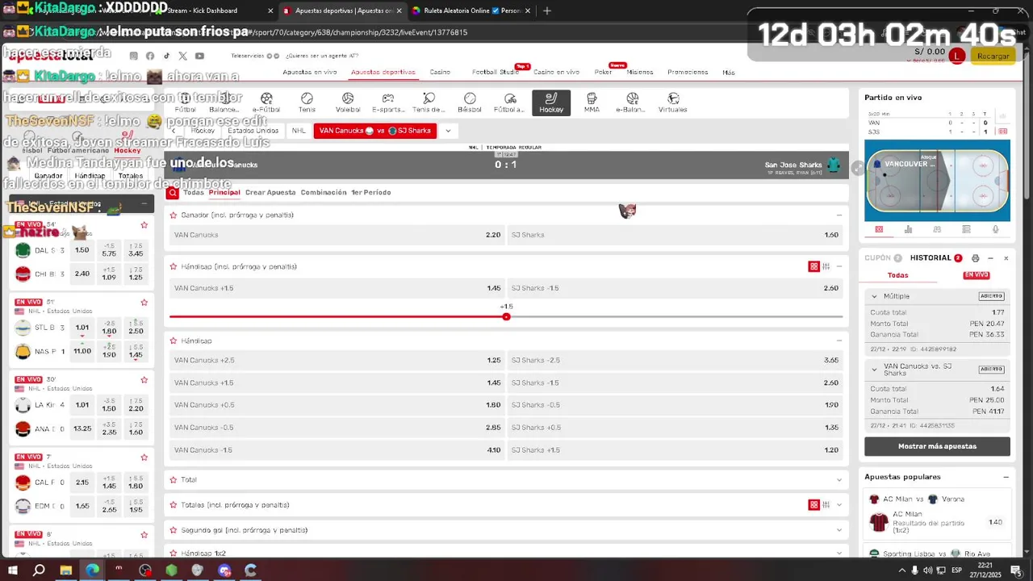Open Windows taskbar search
This screenshot has width=1033, height=581.
click(39, 571)
